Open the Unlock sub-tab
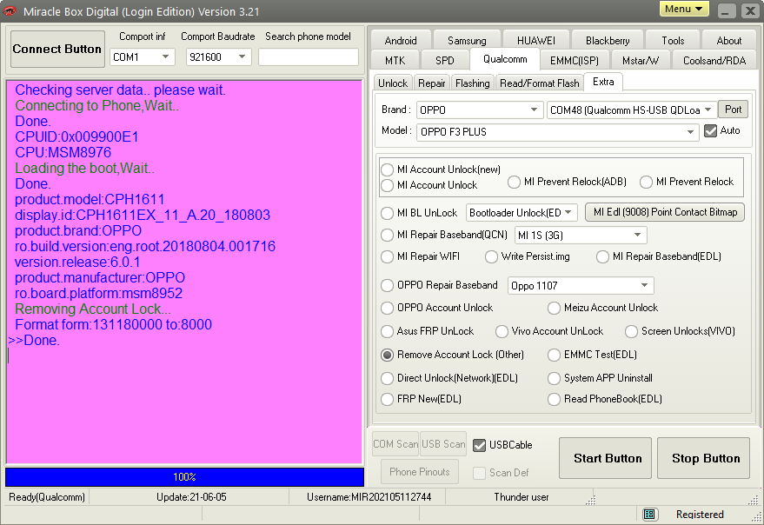 [x=393, y=83]
